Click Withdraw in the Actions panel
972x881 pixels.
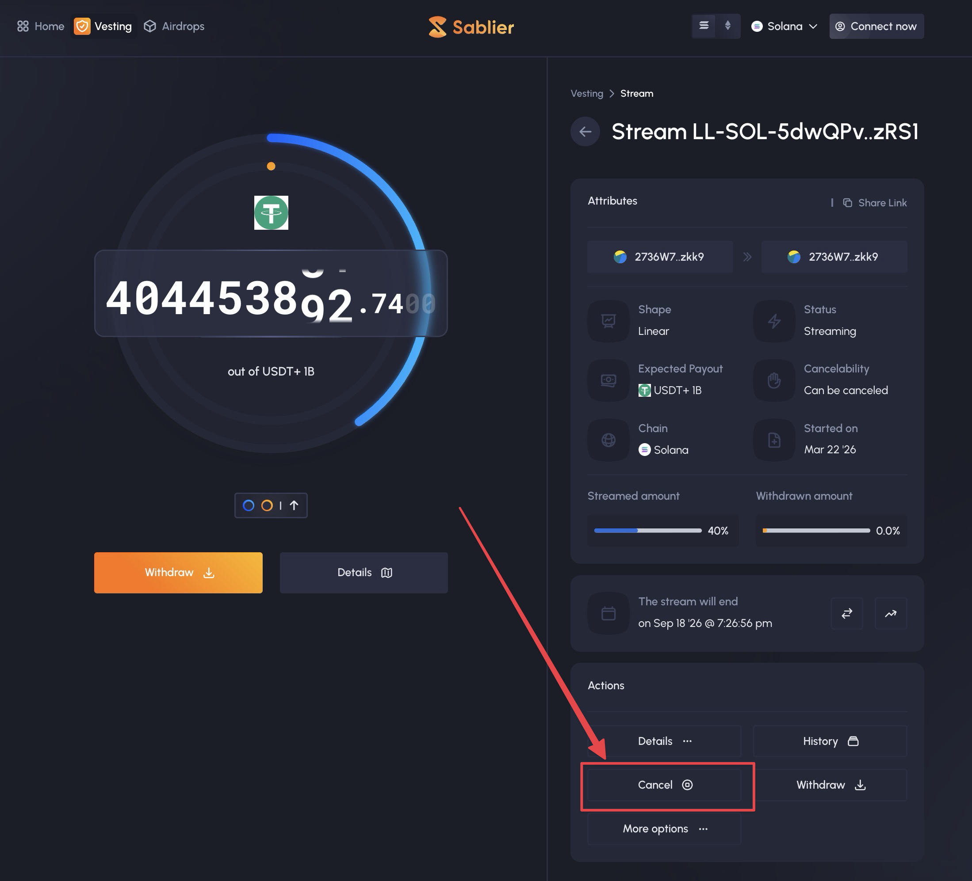pos(830,785)
